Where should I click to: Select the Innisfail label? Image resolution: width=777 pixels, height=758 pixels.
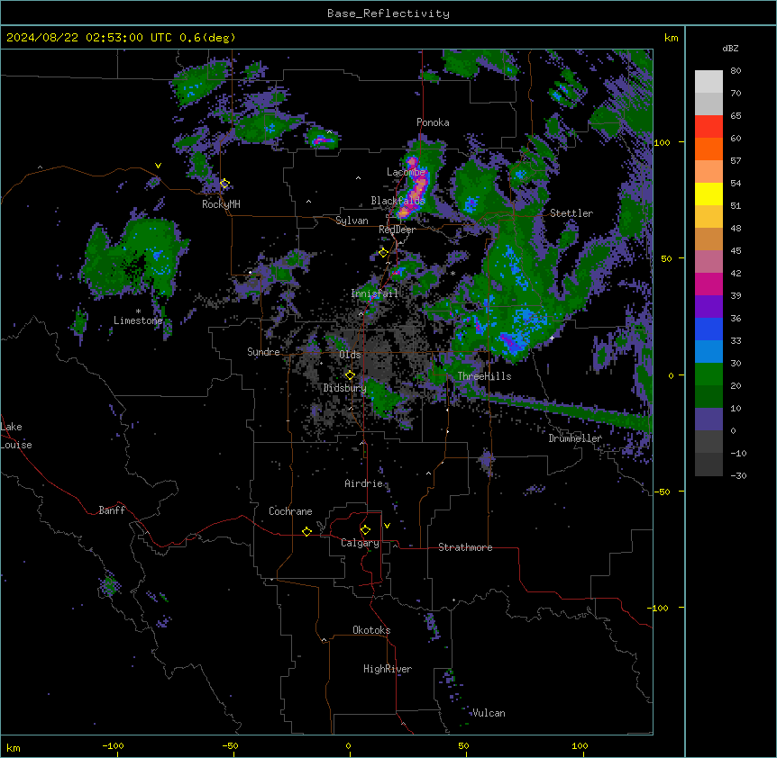[x=374, y=293]
